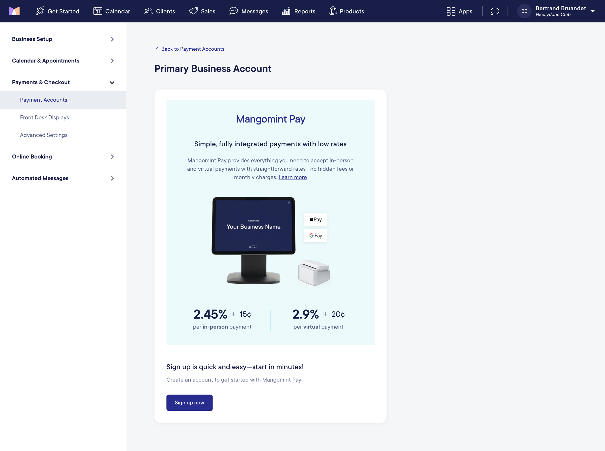Open the Bertrand Bruandet account dropdown arrow

[x=592, y=11]
